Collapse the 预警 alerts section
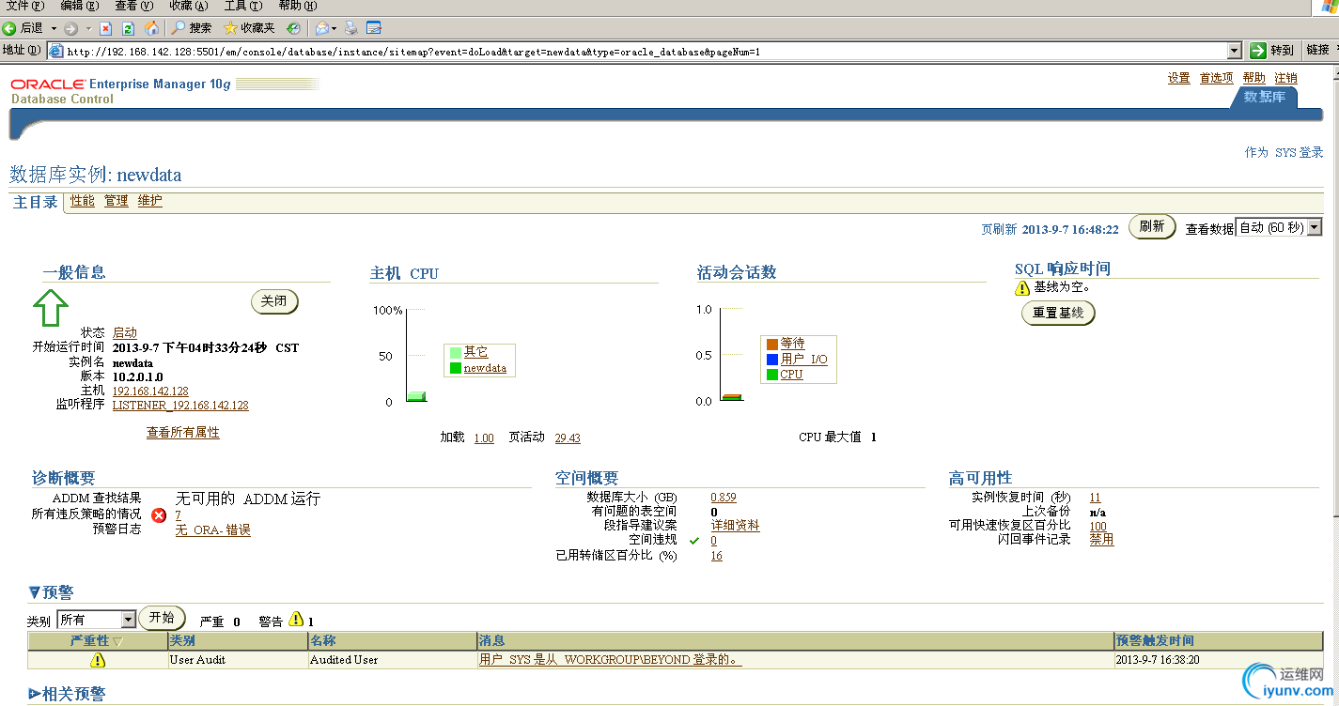 (x=34, y=592)
